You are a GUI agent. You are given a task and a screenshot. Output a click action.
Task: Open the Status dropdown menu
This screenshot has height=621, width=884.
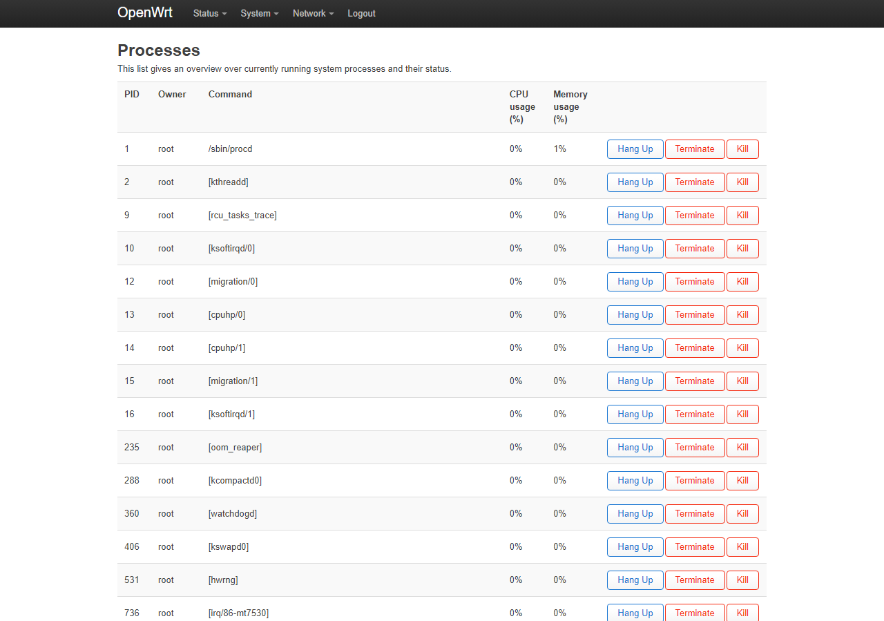[x=209, y=13]
